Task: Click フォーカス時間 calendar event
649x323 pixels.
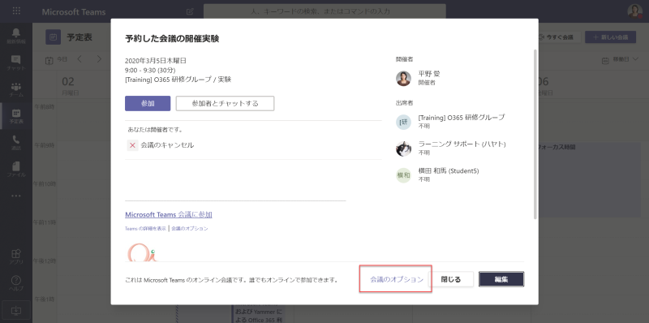Action: 589,180
